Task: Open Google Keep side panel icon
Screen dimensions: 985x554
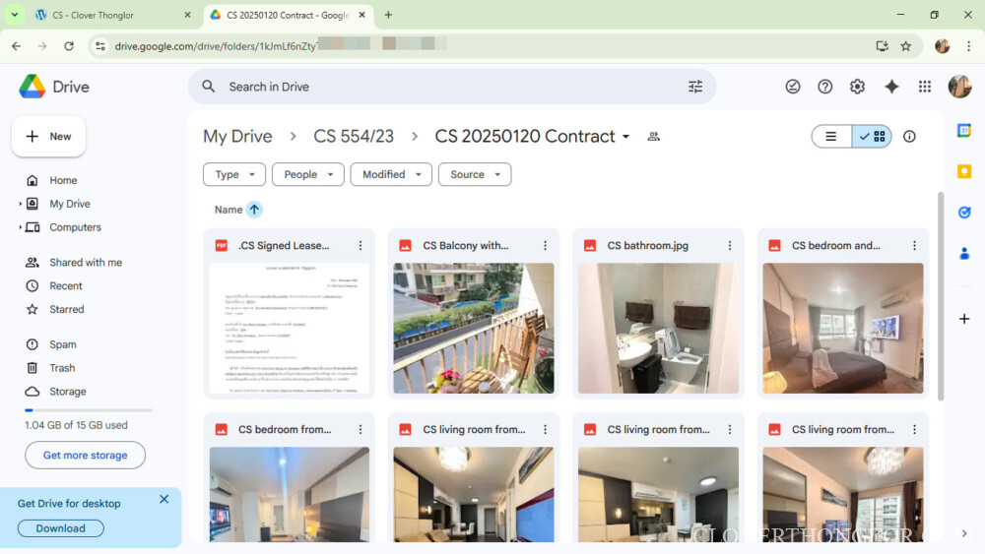Action: 964,171
